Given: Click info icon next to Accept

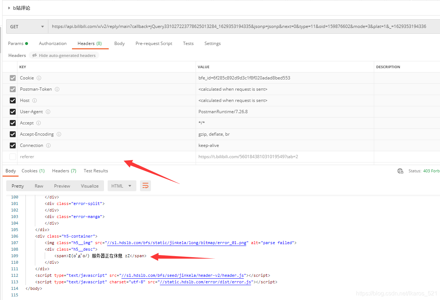Looking at the screenshot, I should coord(39,123).
